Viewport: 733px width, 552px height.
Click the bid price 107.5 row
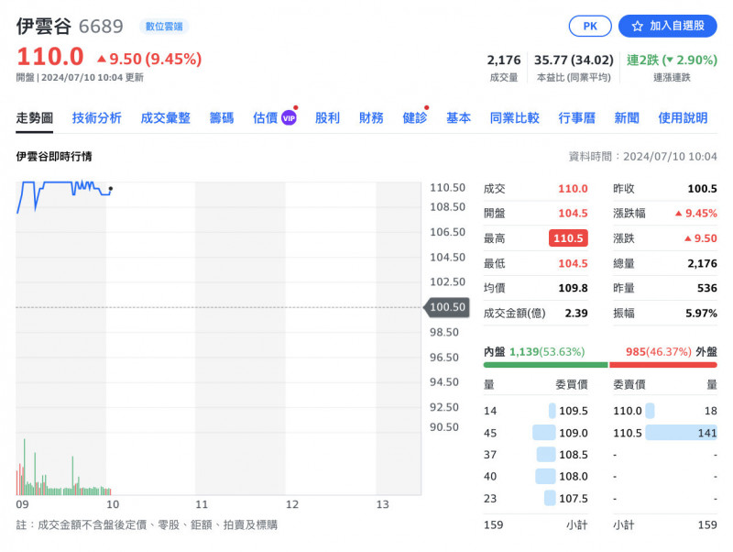pyautogui.click(x=536, y=498)
